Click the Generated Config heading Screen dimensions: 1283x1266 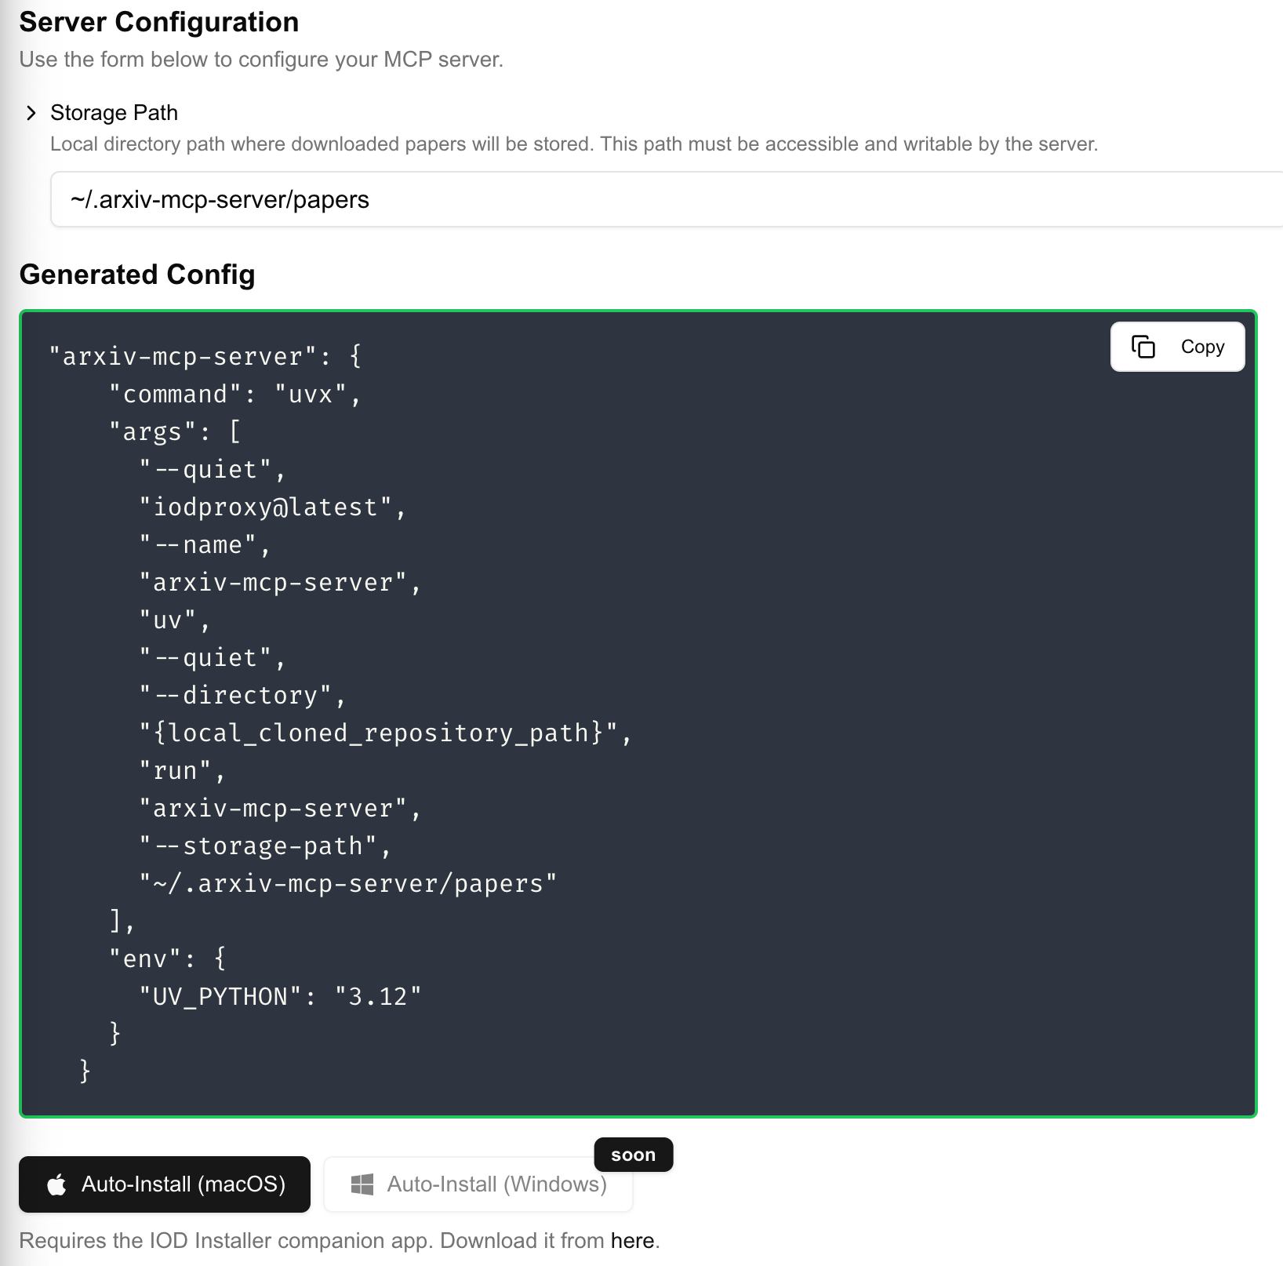tap(138, 275)
